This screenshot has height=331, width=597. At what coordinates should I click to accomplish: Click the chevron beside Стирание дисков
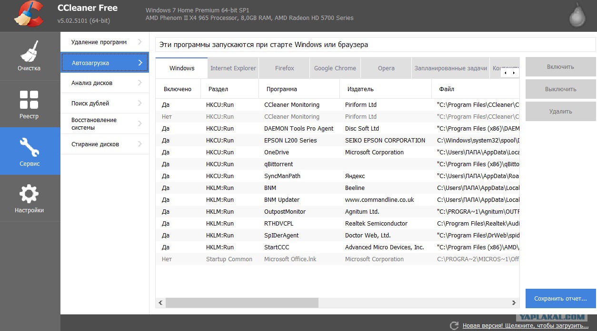[x=140, y=144]
